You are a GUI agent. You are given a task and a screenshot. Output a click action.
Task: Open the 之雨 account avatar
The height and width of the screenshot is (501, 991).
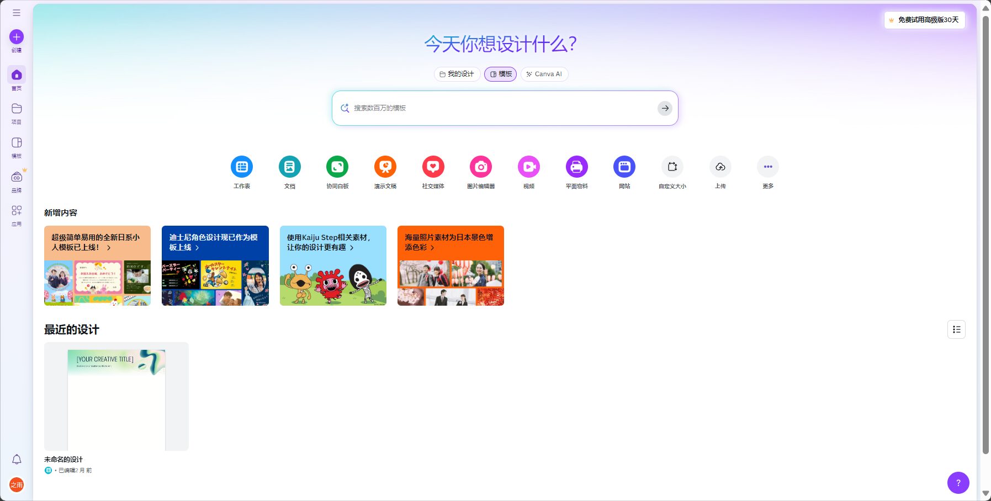click(17, 485)
